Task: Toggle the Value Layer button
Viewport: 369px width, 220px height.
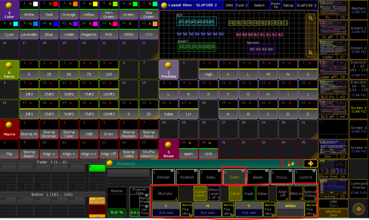Action: coord(200,193)
